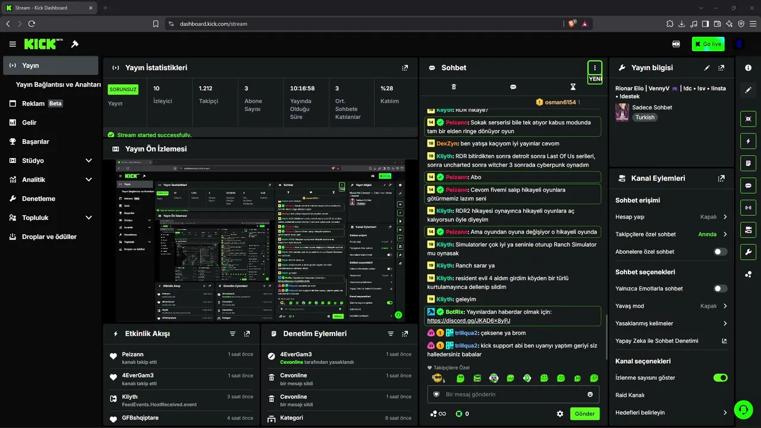Click the pencil icon in right sidebar
The width and height of the screenshot is (761, 428).
coord(748,90)
